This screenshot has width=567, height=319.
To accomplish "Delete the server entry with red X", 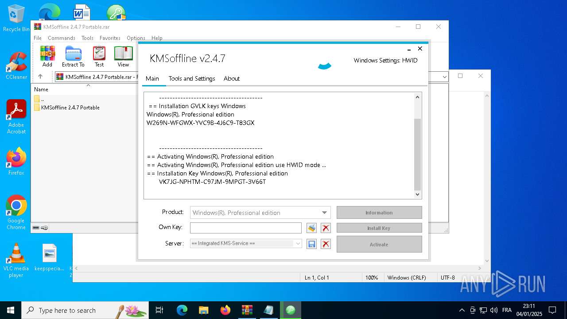I will [326, 244].
